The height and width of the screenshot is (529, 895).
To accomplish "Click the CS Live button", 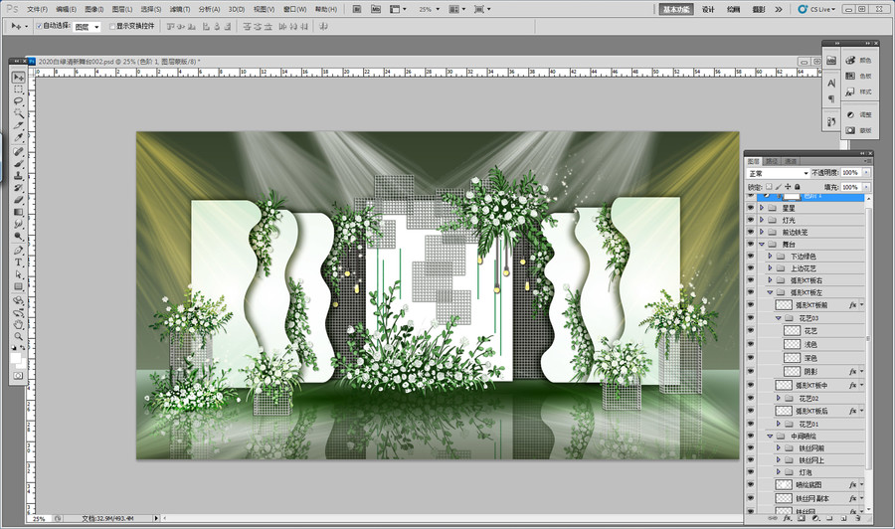I will click(x=816, y=9).
